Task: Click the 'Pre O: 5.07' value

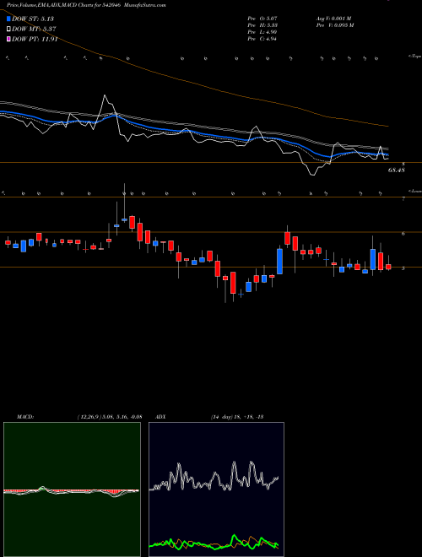Action: [262, 19]
